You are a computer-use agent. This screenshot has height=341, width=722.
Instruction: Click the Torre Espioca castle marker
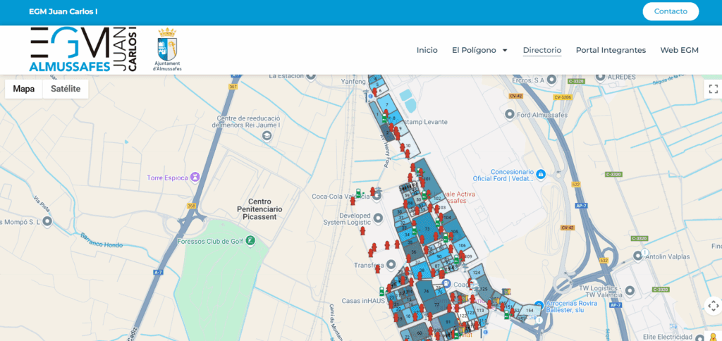pos(196,177)
